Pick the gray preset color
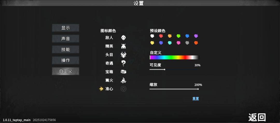 pyautogui.click(x=187, y=43)
